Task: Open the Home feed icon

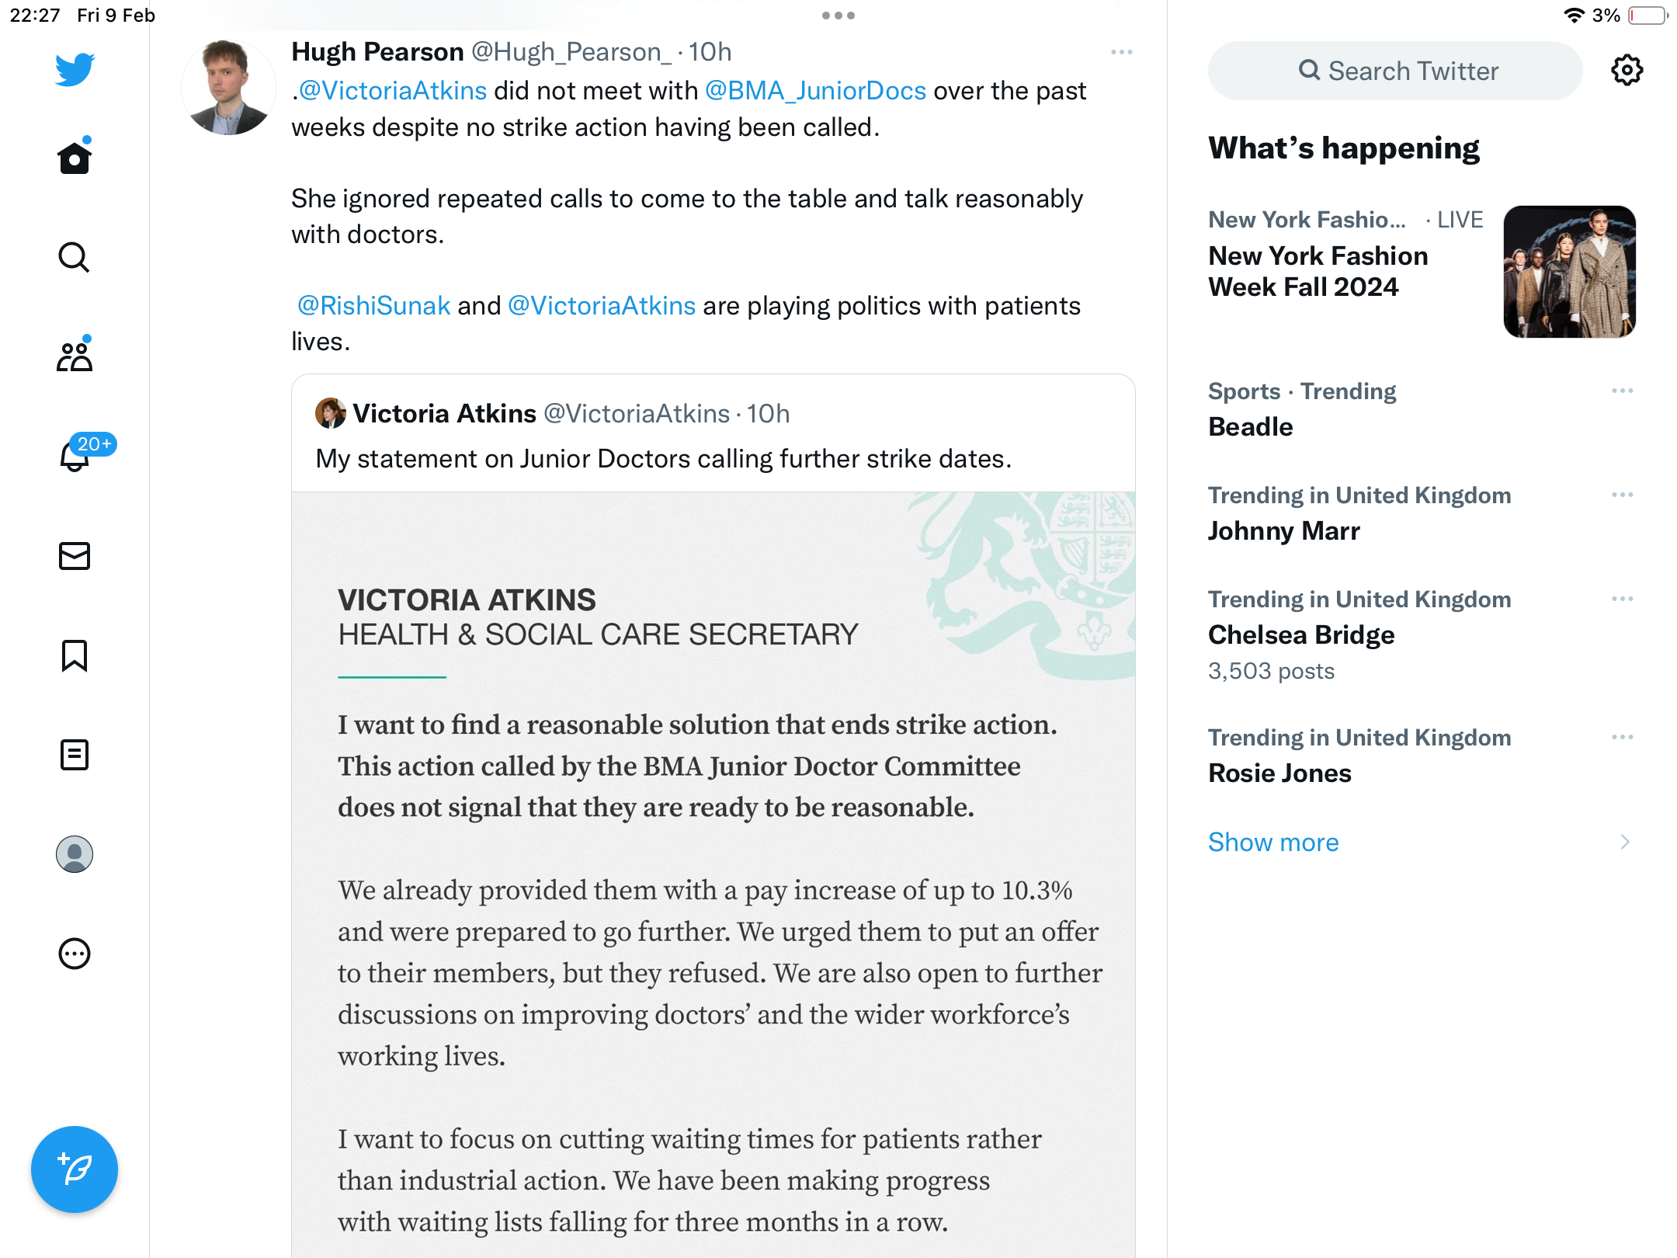Action: click(x=75, y=158)
